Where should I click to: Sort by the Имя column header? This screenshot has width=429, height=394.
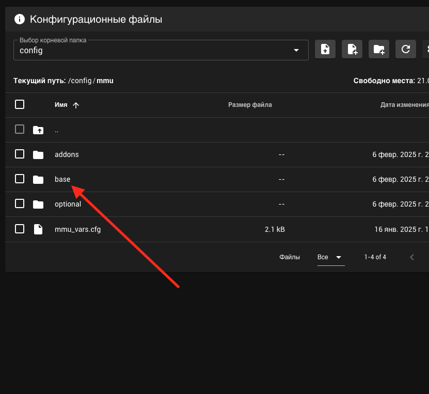coord(61,105)
